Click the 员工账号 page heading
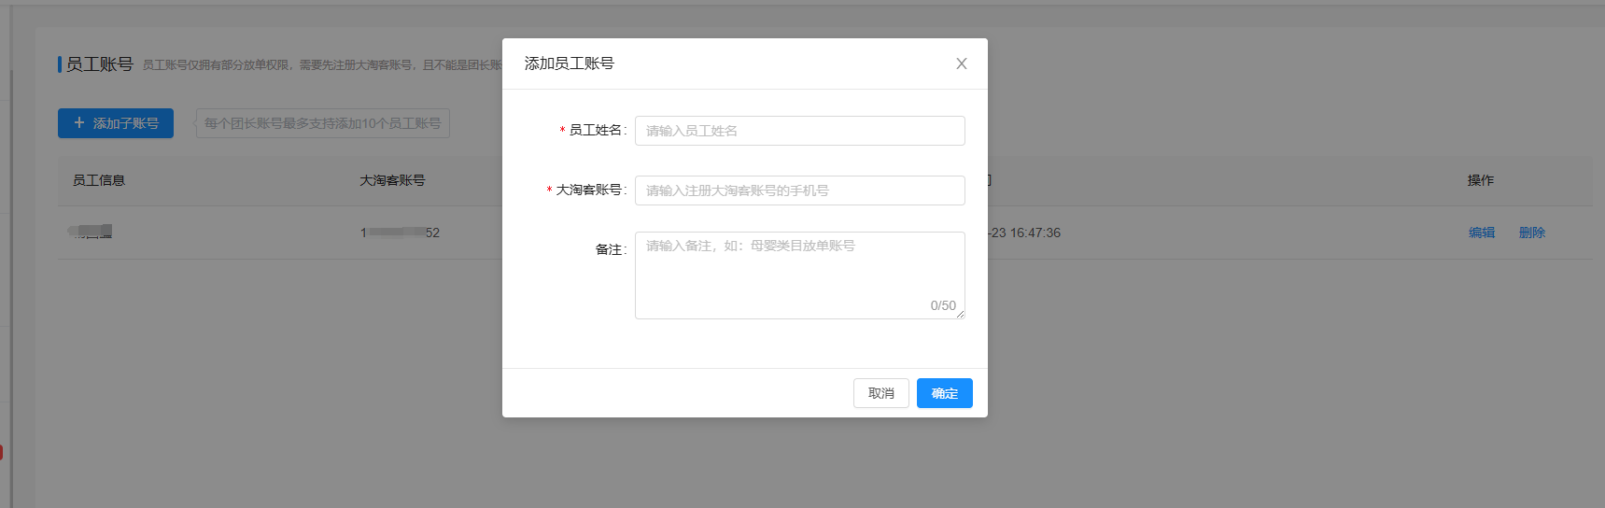The height and width of the screenshot is (508, 1605). coord(99,64)
